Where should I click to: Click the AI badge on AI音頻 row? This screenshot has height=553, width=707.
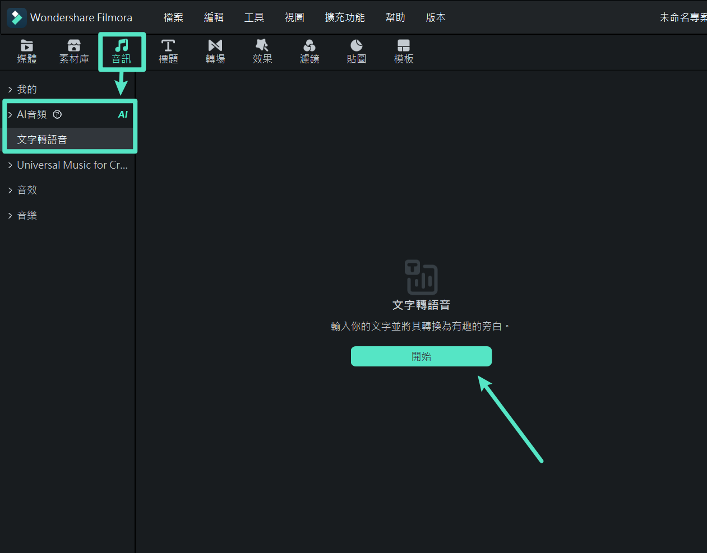[123, 114]
